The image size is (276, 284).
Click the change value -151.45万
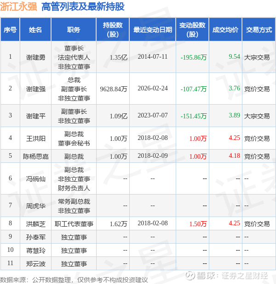[194, 116]
